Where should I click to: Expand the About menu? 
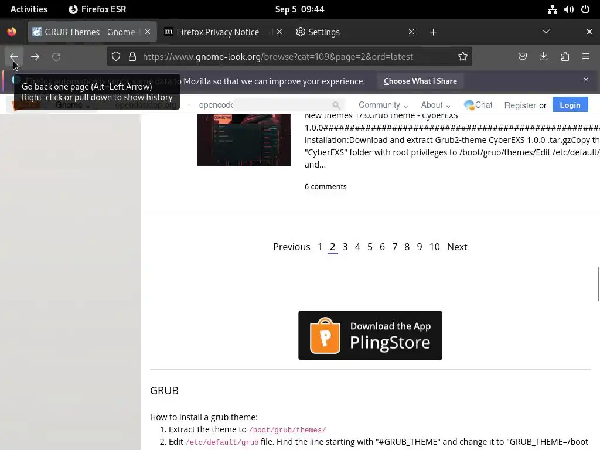(x=435, y=105)
